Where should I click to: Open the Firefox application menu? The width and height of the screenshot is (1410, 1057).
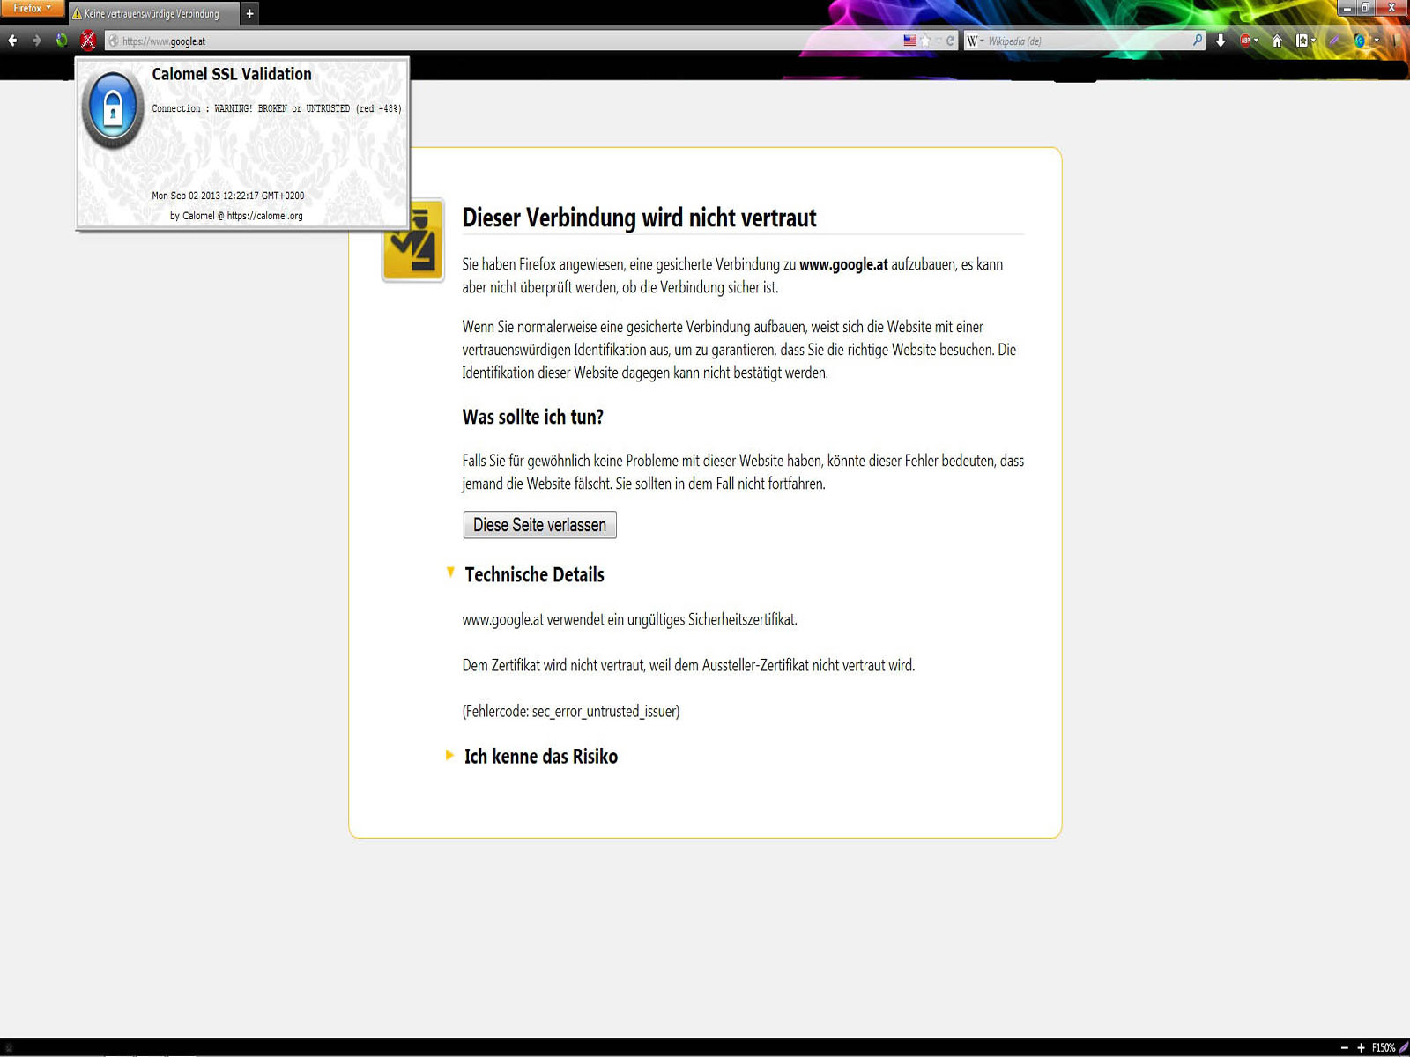click(x=33, y=9)
